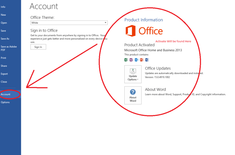Click the Sign In button
Image resolution: width=235 pixels, height=155 pixels.
pyautogui.click(x=38, y=47)
